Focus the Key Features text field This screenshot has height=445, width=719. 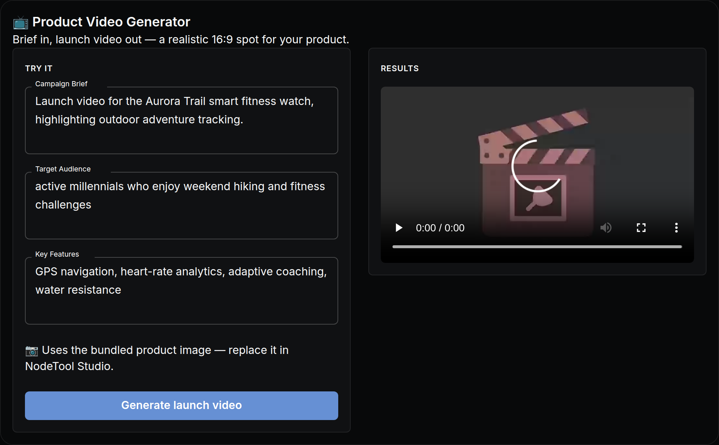pyautogui.click(x=182, y=291)
